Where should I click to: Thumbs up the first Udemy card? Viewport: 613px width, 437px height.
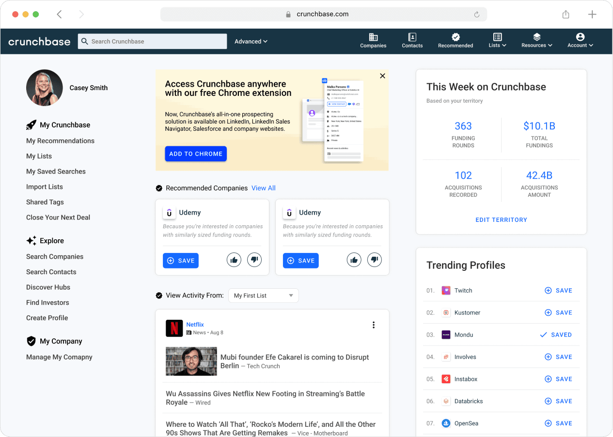point(234,260)
